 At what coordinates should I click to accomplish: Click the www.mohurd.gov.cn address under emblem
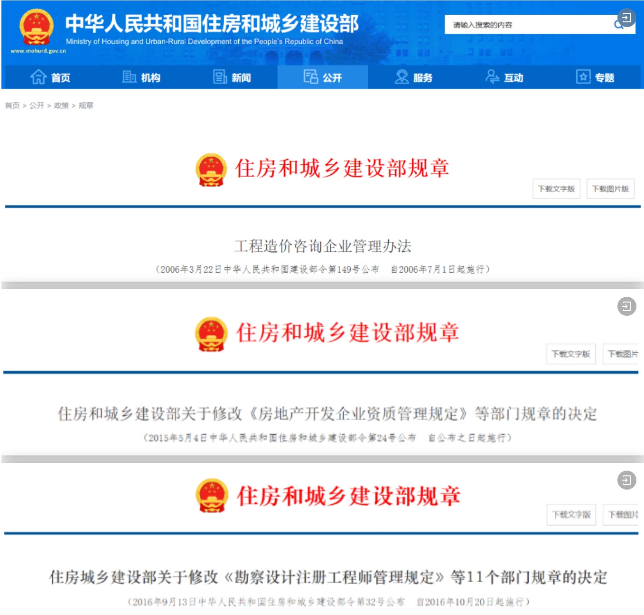38,51
